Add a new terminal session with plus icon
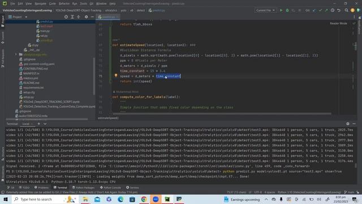Image resolution: width=362 pixels, height=204 pixels. (x=39, y=124)
